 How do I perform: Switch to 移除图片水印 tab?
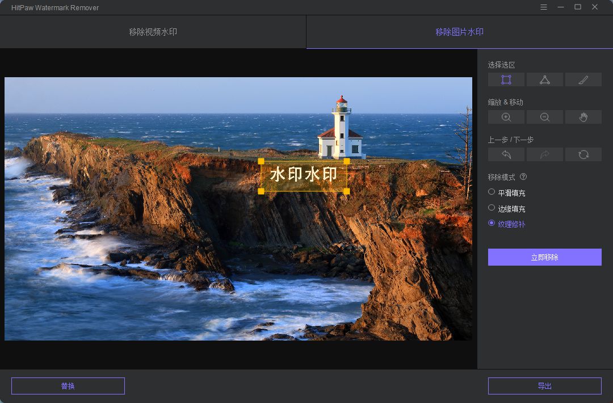tap(459, 32)
